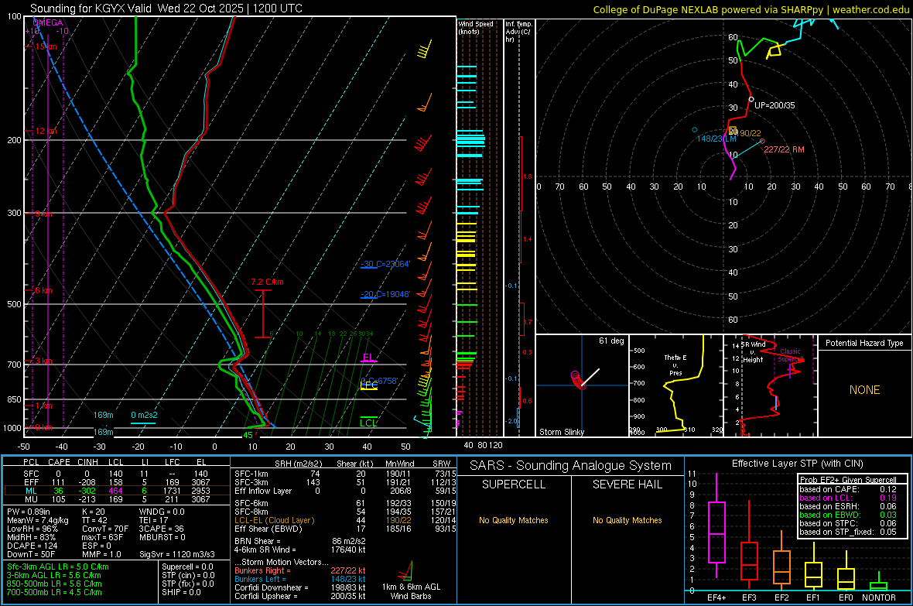
Task: Click the Bunkers left mover marker on hodograph
Action: coord(695,130)
